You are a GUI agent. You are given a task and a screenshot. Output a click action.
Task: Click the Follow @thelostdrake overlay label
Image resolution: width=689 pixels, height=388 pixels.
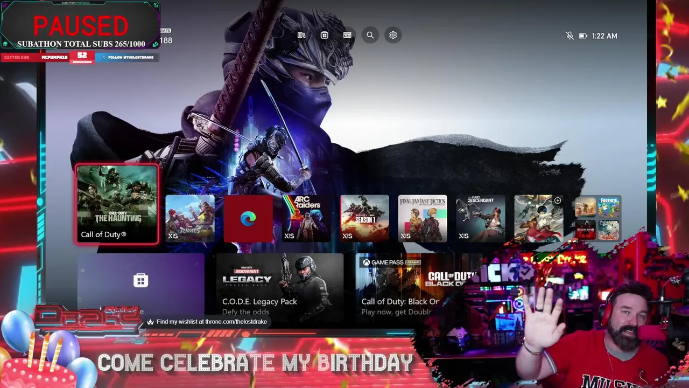point(127,57)
